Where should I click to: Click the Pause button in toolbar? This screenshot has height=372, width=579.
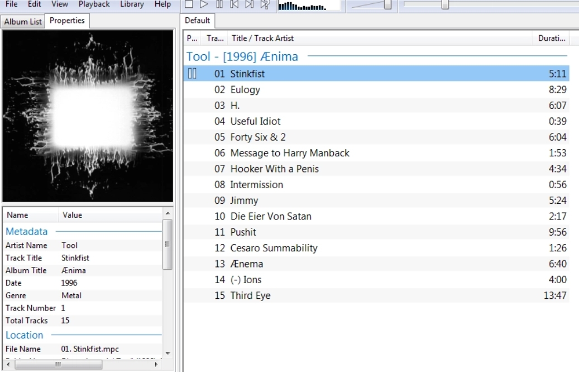[x=219, y=4]
